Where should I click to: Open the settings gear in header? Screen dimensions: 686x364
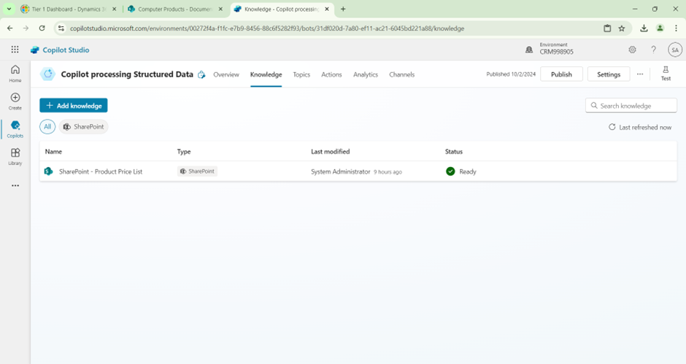632,50
